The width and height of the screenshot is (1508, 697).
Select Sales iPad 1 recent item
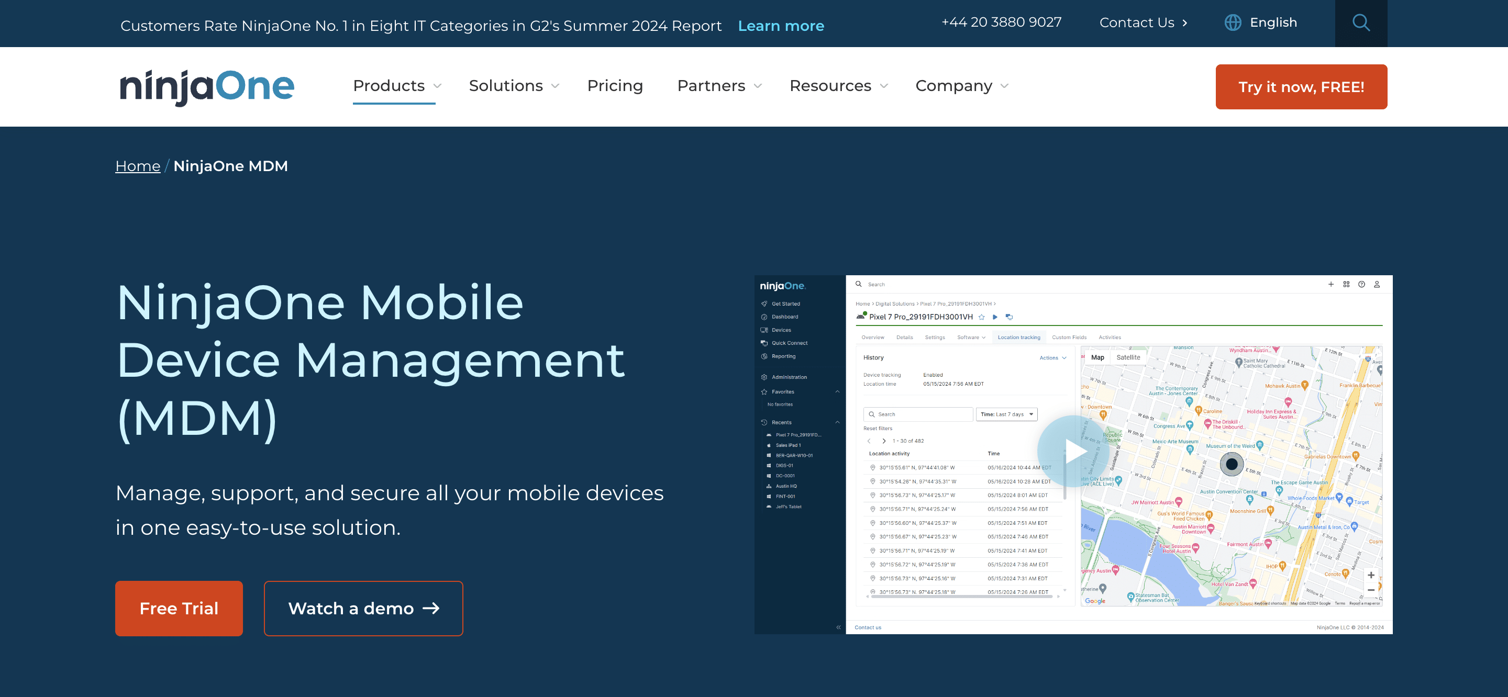point(788,445)
